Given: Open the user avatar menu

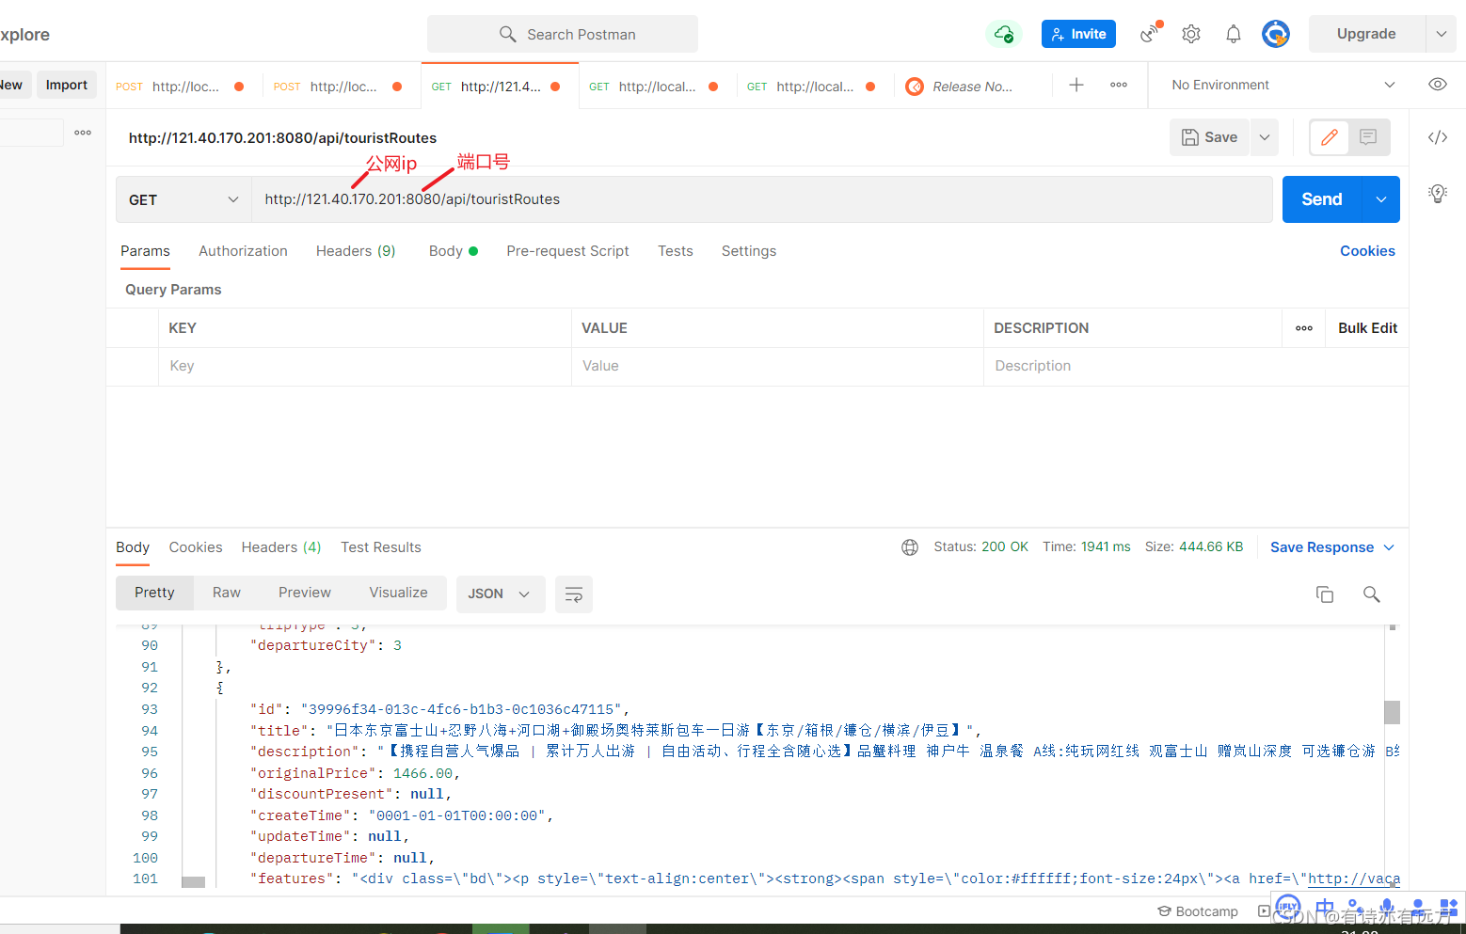Looking at the screenshot, I should click(x=1276, y=34).
